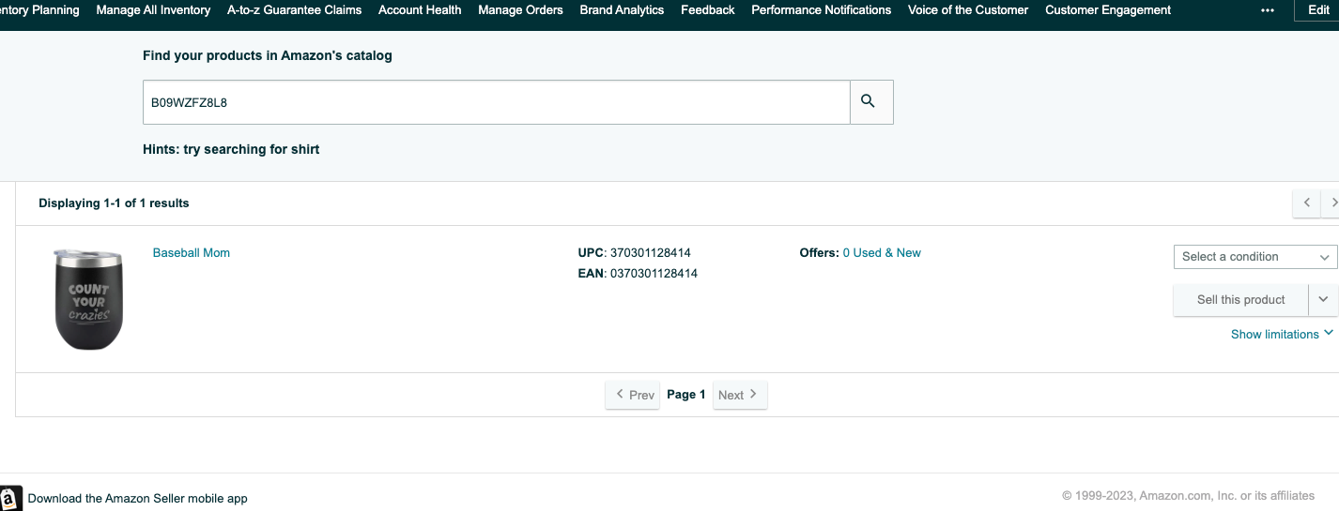Screen dimensions: 1339x511
Task: Go to A-to-z Guarantee Claims
Action: point(294,10)
